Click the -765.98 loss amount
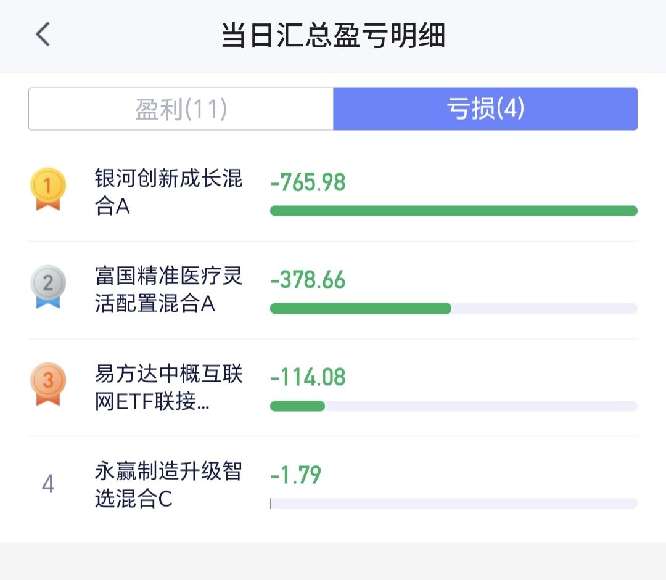Viewport: 666px width, 580px height. 308,183
